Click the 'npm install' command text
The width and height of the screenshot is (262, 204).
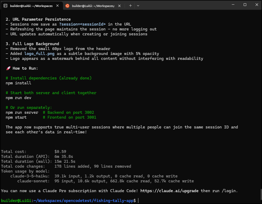coord(18,83)
